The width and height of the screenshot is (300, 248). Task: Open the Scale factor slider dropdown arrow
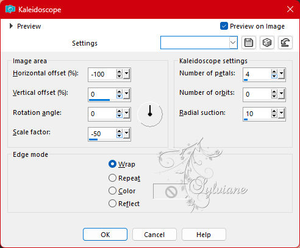point(127,134)
